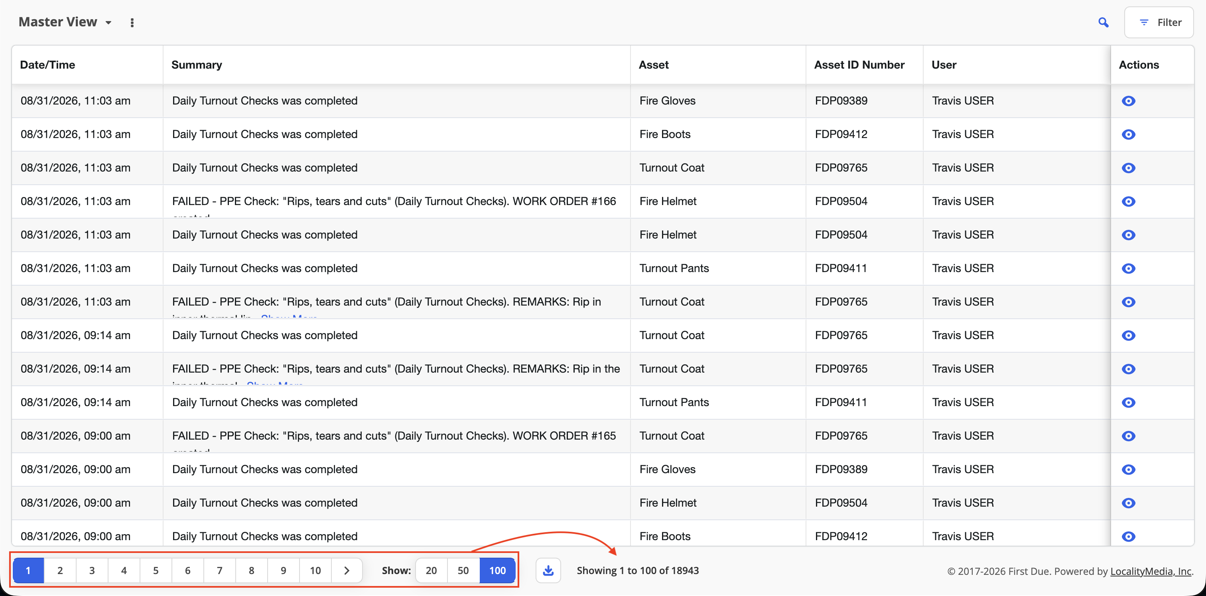
Task: Download the activity log export
Action: [548, 570]
